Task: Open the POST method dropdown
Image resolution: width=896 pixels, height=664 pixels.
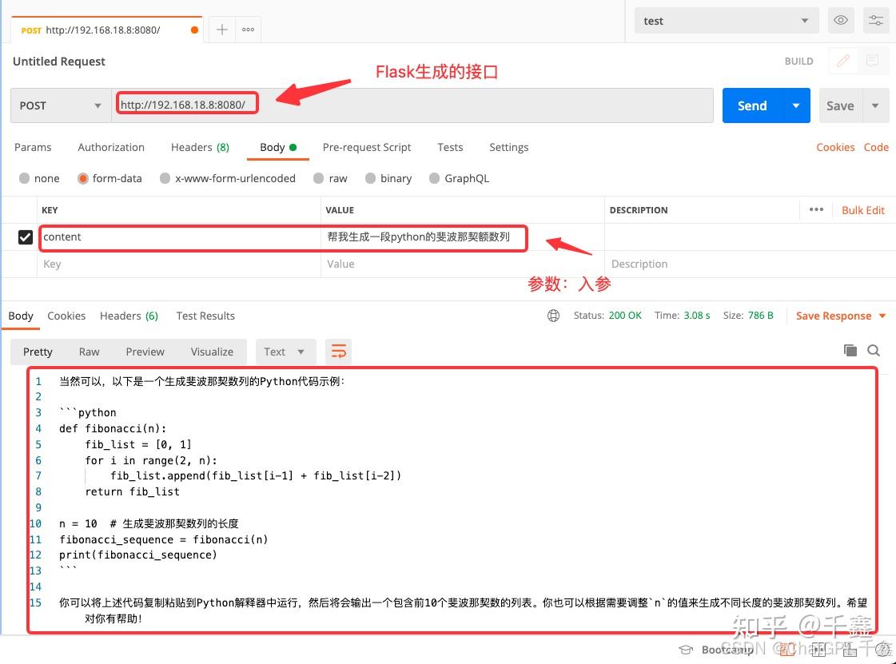Action: point(60,105)
